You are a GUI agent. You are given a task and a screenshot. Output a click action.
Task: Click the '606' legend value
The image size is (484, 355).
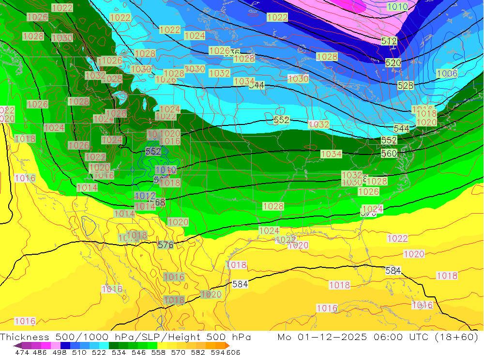[233, 352]
